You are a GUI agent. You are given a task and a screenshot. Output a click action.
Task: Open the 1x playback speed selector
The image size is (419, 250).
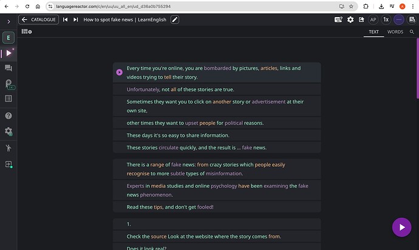[x=386, y=19]
